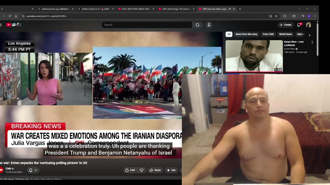Mute the Iran war tab audio
330x185 pixels.
tap(230, 9)
